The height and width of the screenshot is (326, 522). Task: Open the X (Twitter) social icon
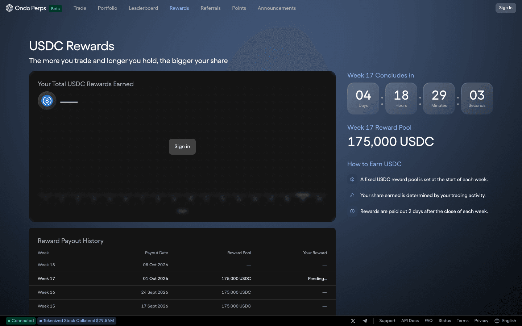[x=353, y=321]
